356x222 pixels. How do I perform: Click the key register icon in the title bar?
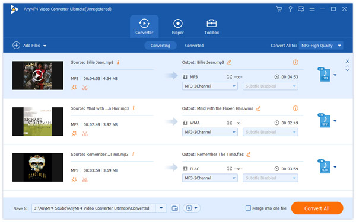click(290, 9)
